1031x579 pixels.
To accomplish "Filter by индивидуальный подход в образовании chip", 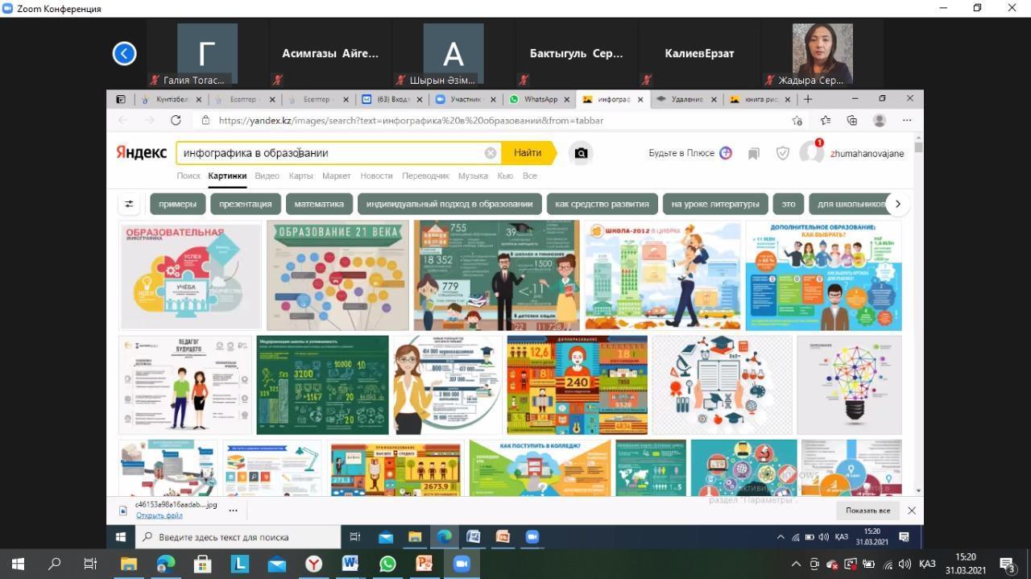I will coord(449,204).
